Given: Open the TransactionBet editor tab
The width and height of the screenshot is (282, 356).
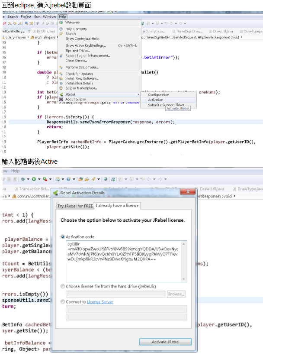Looking at the screenshot, I should [32, 189].
